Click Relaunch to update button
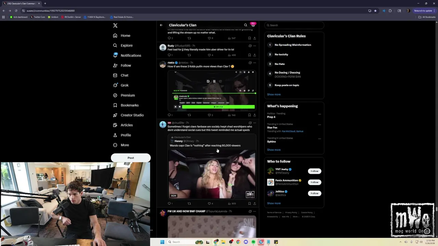The width and height of the screenshot is (438, 246). (x=424, y=11)
